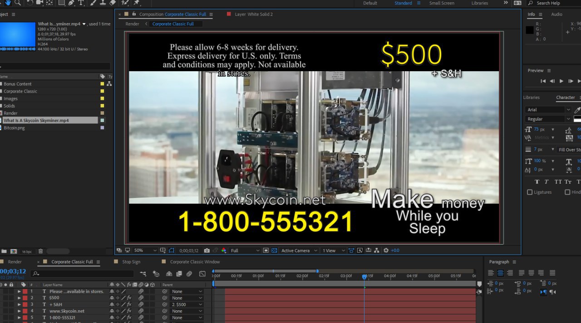
Task: Open the composition mini-flowchart in timeline
Action: tap(143, 274)
